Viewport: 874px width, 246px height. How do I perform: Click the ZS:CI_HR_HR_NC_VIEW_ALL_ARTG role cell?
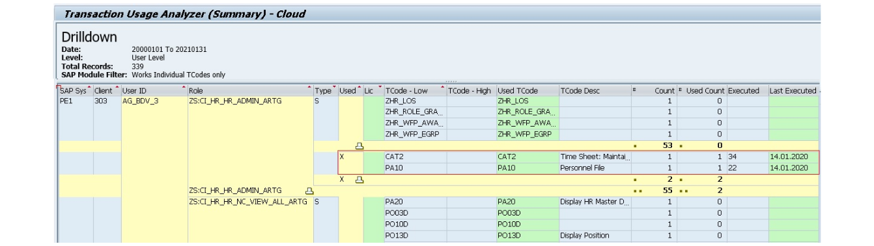tap(250, 202)
